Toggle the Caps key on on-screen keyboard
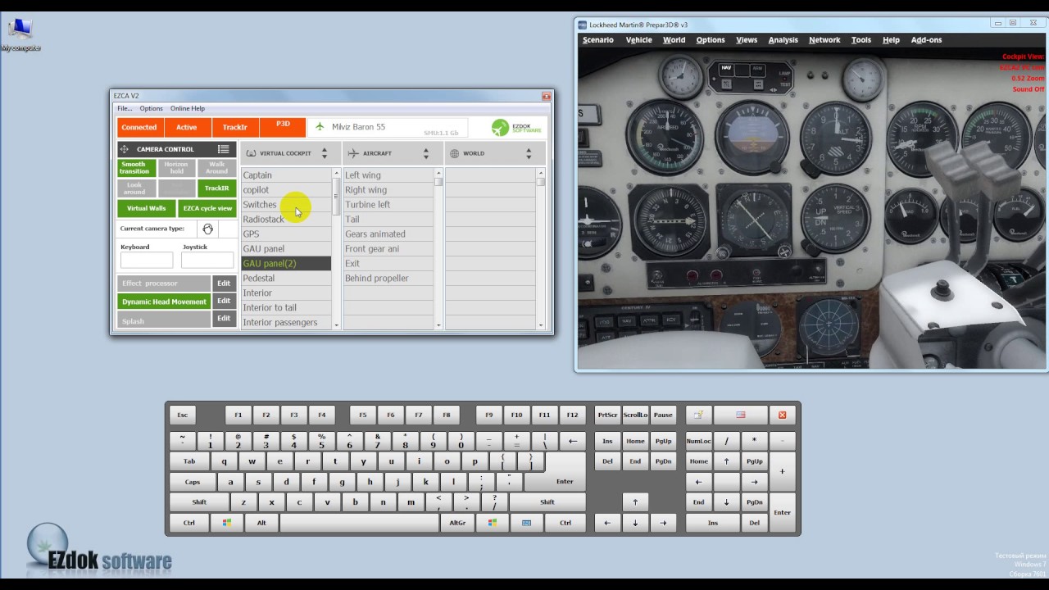Image resolution: width=1049 pixels, height=590 pixels. coord(193,482)
